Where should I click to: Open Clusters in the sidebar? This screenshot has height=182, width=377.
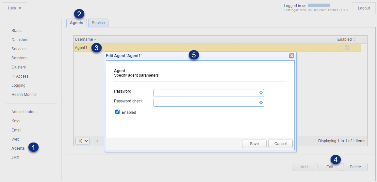pyautogui.click(x=19, y=67)
